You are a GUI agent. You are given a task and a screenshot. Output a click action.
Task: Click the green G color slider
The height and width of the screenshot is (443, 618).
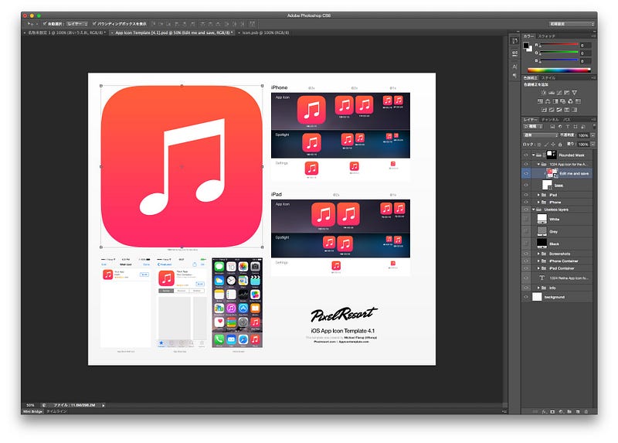tap(559, 52)
